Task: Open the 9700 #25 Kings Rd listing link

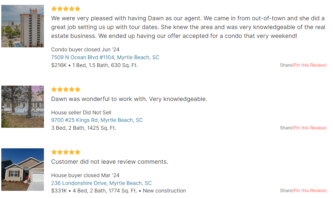Action: point(75,120)
